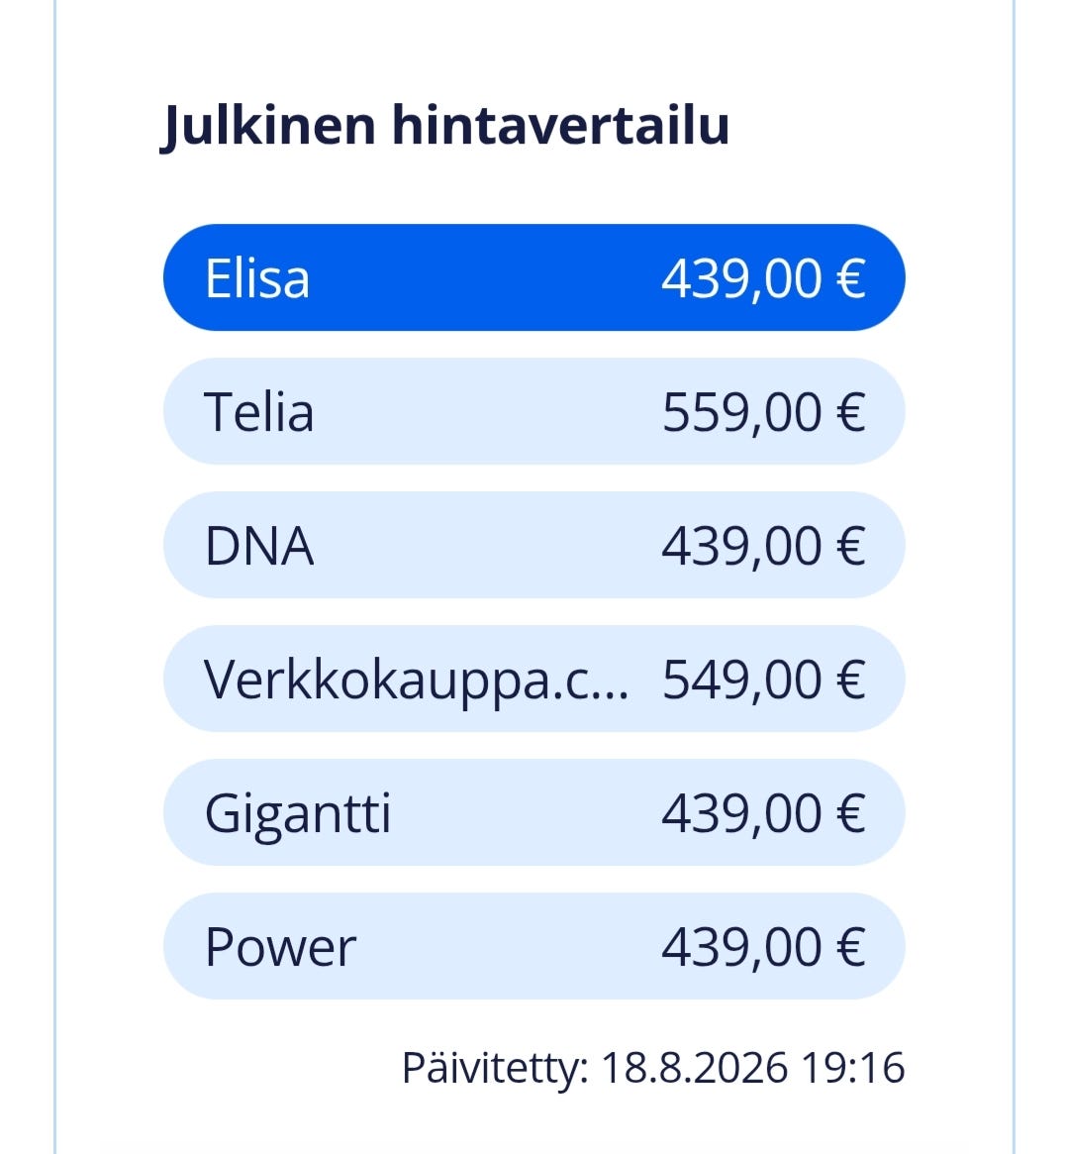Screen dimensions: 1067x1154
Task: Click the Elisa retailer name
Action: [256, 278]
